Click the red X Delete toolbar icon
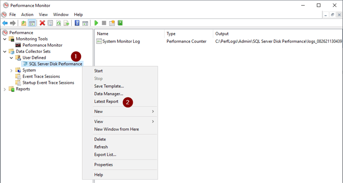This screenshot has width=343, height=183. coord(42,23)
